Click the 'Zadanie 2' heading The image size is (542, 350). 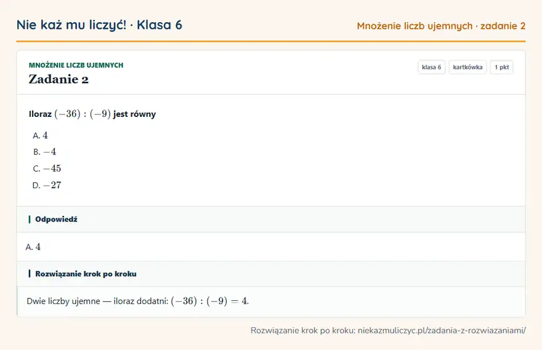[59, 79]
